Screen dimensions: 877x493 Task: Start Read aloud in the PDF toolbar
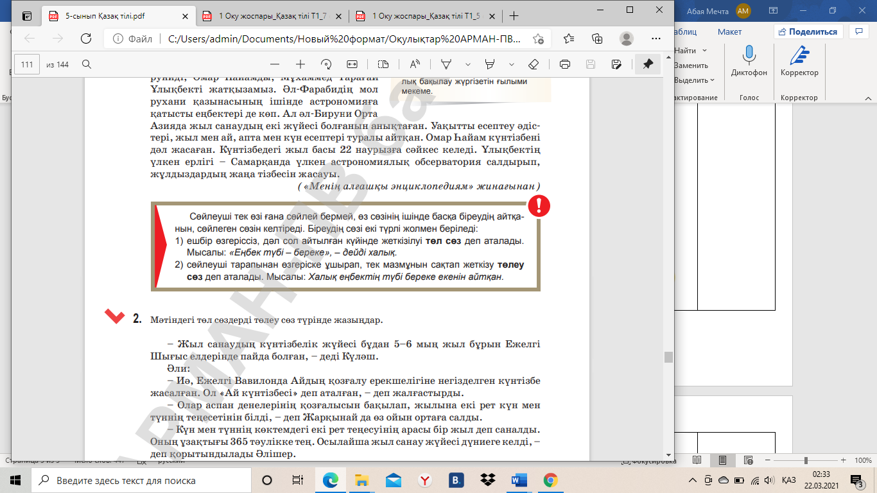pos(414,64)
